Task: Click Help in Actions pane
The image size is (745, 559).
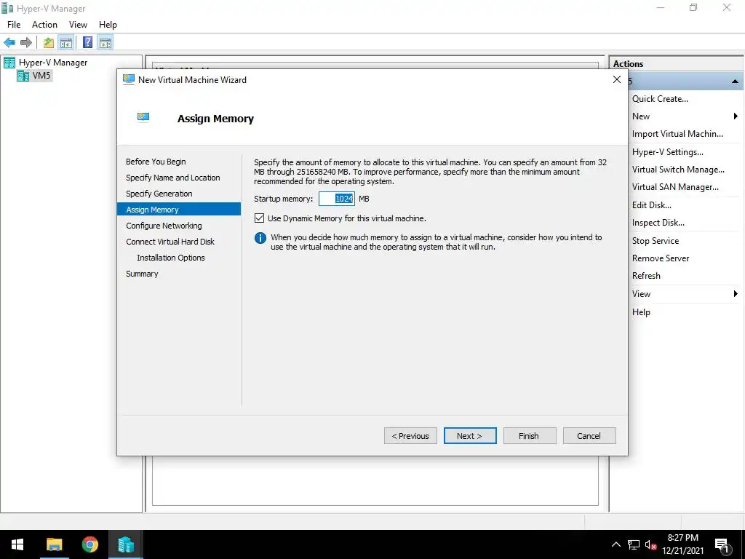Action: pyautogui.click(x=641, y=312)
